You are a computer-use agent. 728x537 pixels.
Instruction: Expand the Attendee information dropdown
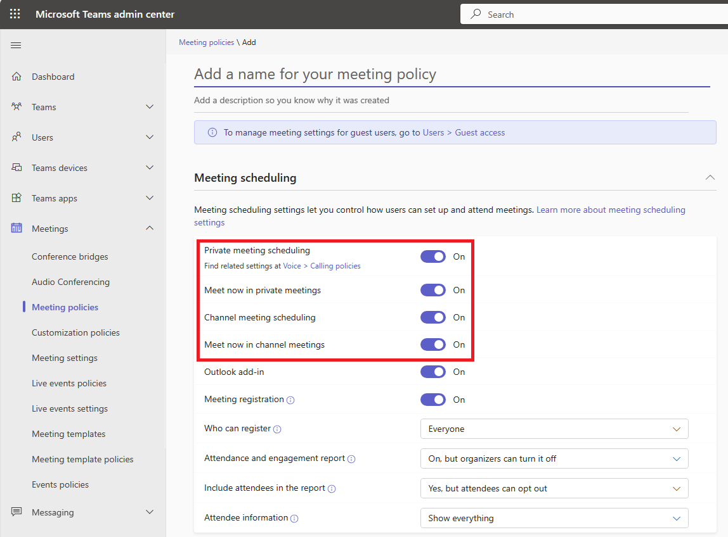[x=554, y=517]
